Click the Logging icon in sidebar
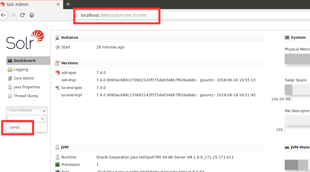The height and width of the screenshot is (172, 310). 10,70
